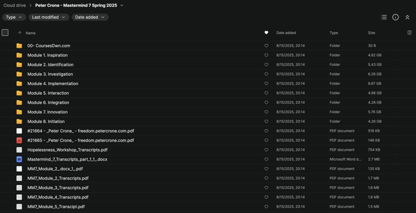Click the Module 1. Inspiration folder icon
Image resolution: width=416 pixels, height=213 pixels.
click(19, 55)
